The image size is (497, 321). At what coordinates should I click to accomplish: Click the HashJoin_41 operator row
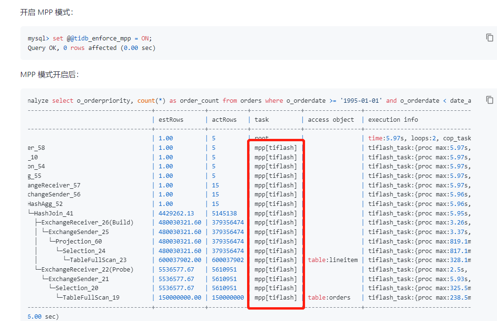click(x=53, y=214)
